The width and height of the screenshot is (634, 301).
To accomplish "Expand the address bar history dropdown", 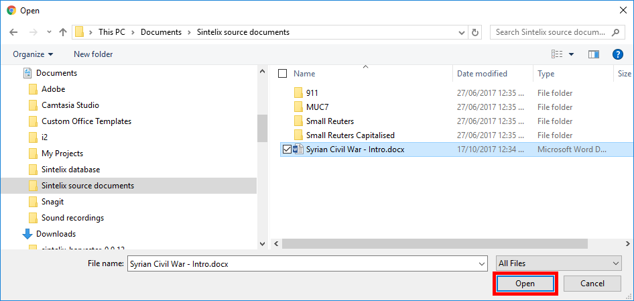I will tap(462, 32).
